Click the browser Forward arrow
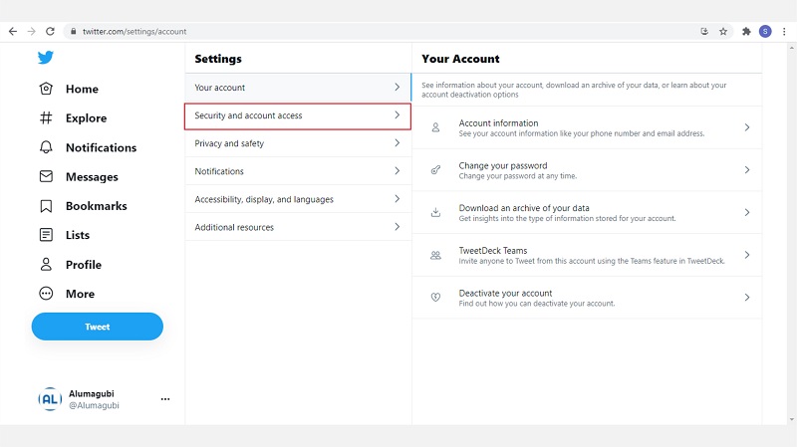The image size is (797, 447). (32, 32)
